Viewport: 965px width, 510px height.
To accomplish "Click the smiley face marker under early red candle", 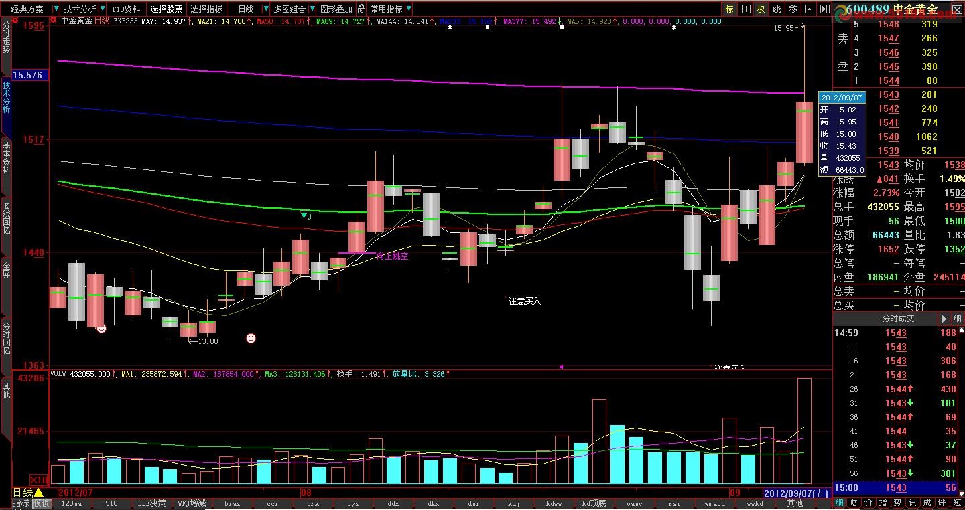I will (x=101, y=328).
